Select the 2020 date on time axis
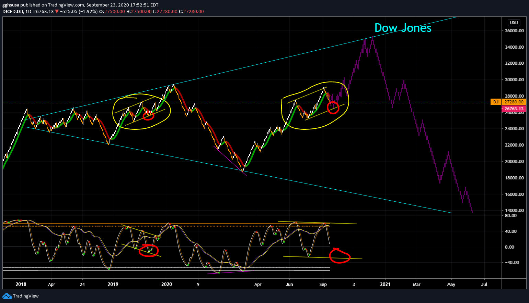The image size is (529, 303). click(x=167, y=285)
